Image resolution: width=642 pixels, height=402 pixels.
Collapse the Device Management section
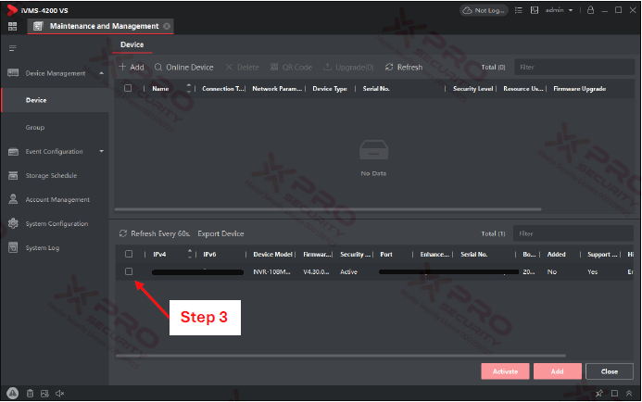coord(102,73)
